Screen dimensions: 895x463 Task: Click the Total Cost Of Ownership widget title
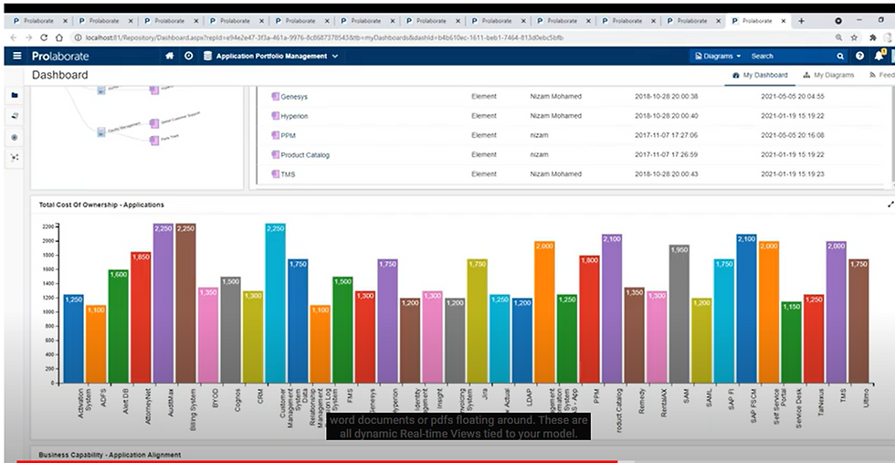[x=101, y=205]
